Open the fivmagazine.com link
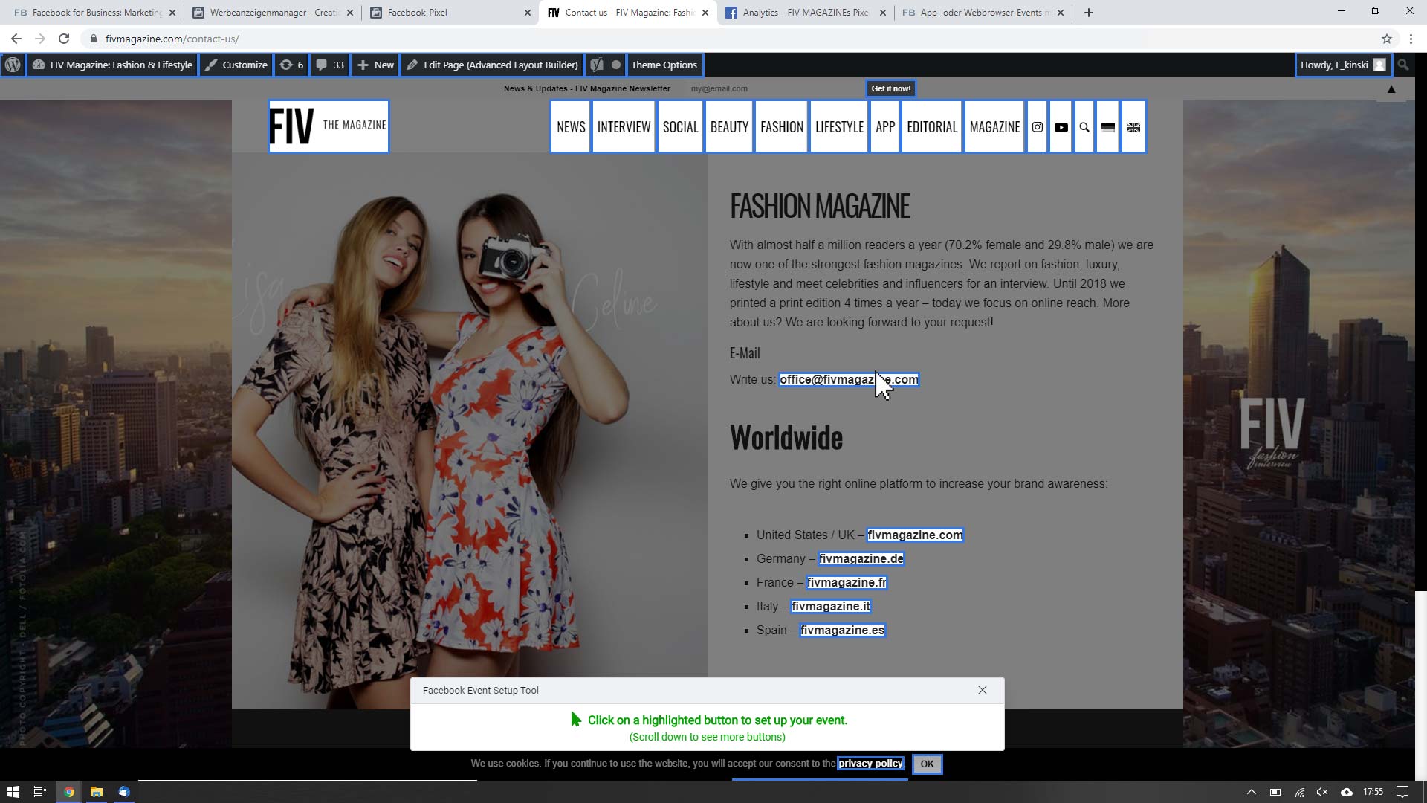 [915, 535]
